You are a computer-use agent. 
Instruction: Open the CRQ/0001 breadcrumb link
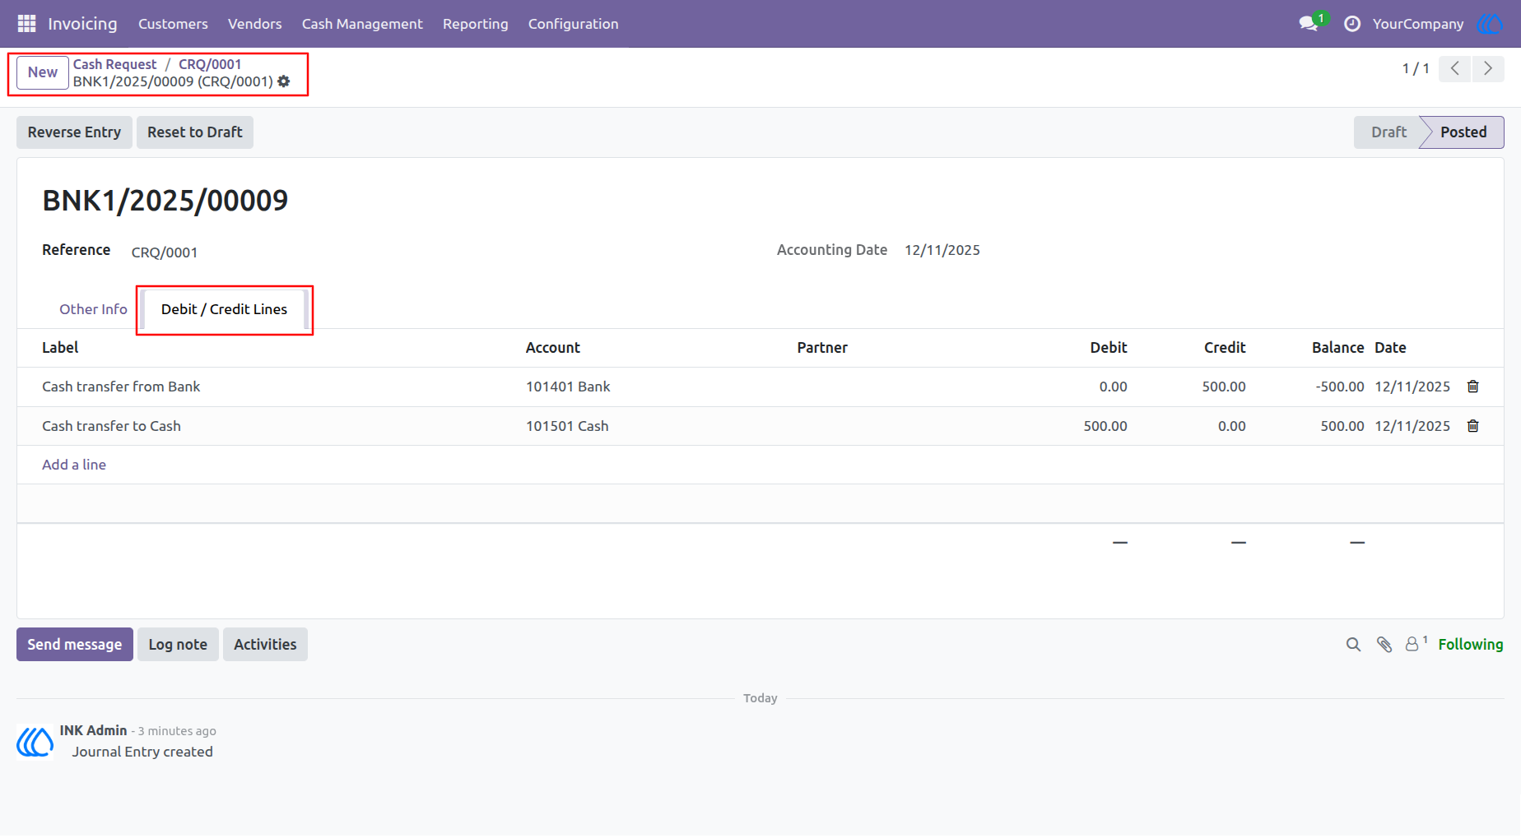pos(210,64)
